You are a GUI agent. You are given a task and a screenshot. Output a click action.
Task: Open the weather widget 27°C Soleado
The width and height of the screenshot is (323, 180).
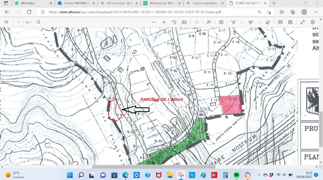tap(15, 175)
